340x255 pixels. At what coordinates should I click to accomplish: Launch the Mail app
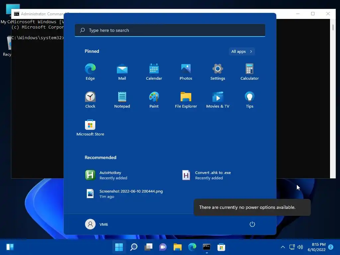click(122, 72)
